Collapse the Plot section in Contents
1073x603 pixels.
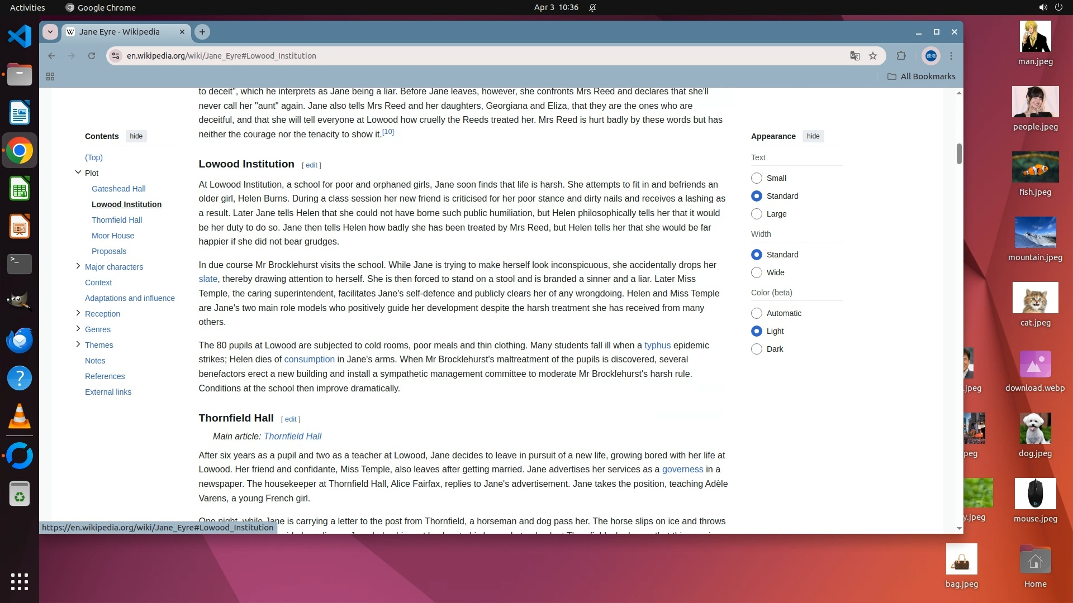[x=78, y=173]
